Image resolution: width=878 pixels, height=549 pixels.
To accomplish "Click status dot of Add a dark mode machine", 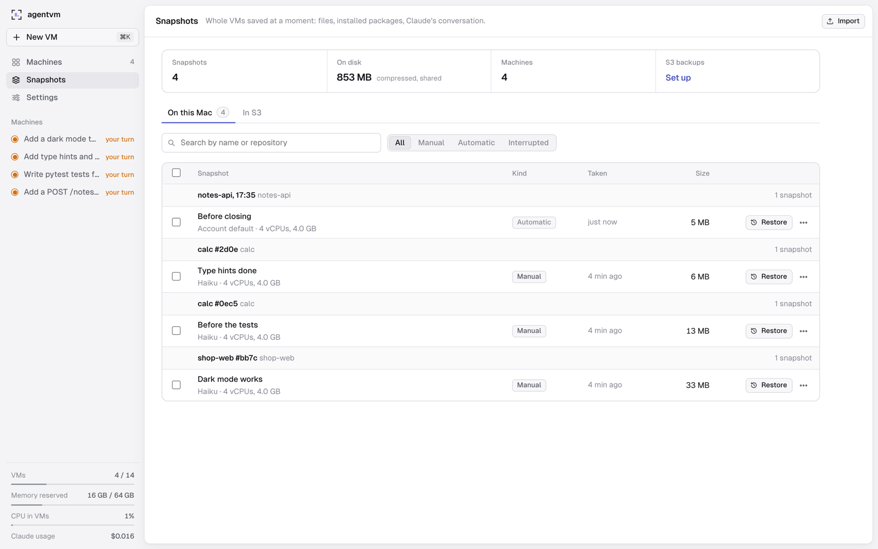I will tap(15, 139).
